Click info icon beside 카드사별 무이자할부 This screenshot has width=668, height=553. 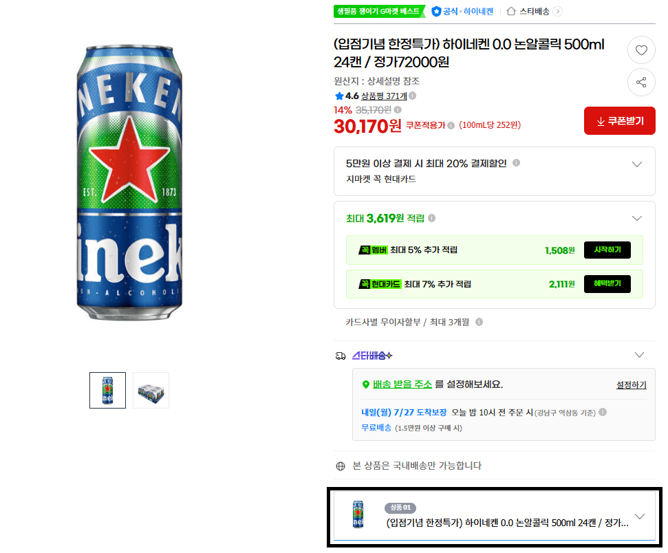479,322
